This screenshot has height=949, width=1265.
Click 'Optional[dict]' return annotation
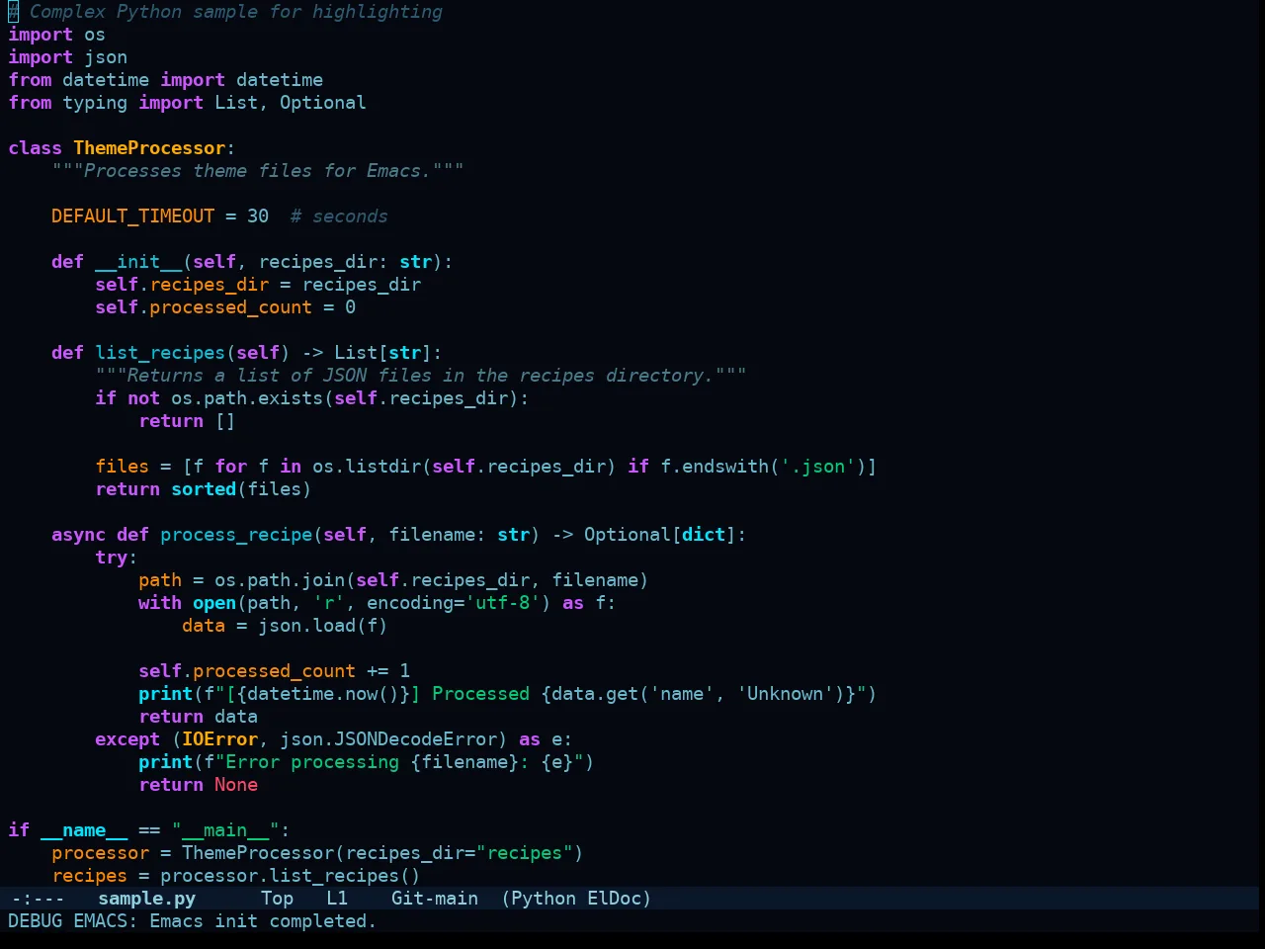click(660, 535)
